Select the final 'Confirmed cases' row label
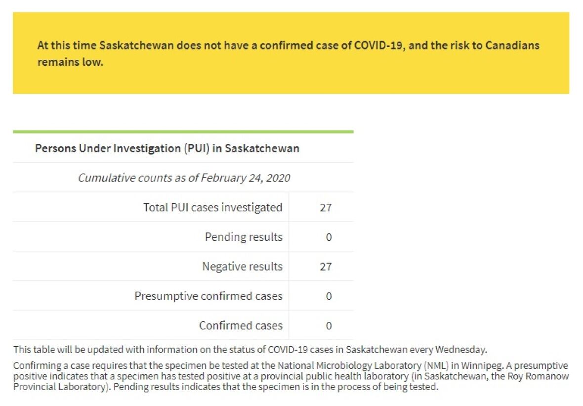583x406 pixels. point(241,325)
